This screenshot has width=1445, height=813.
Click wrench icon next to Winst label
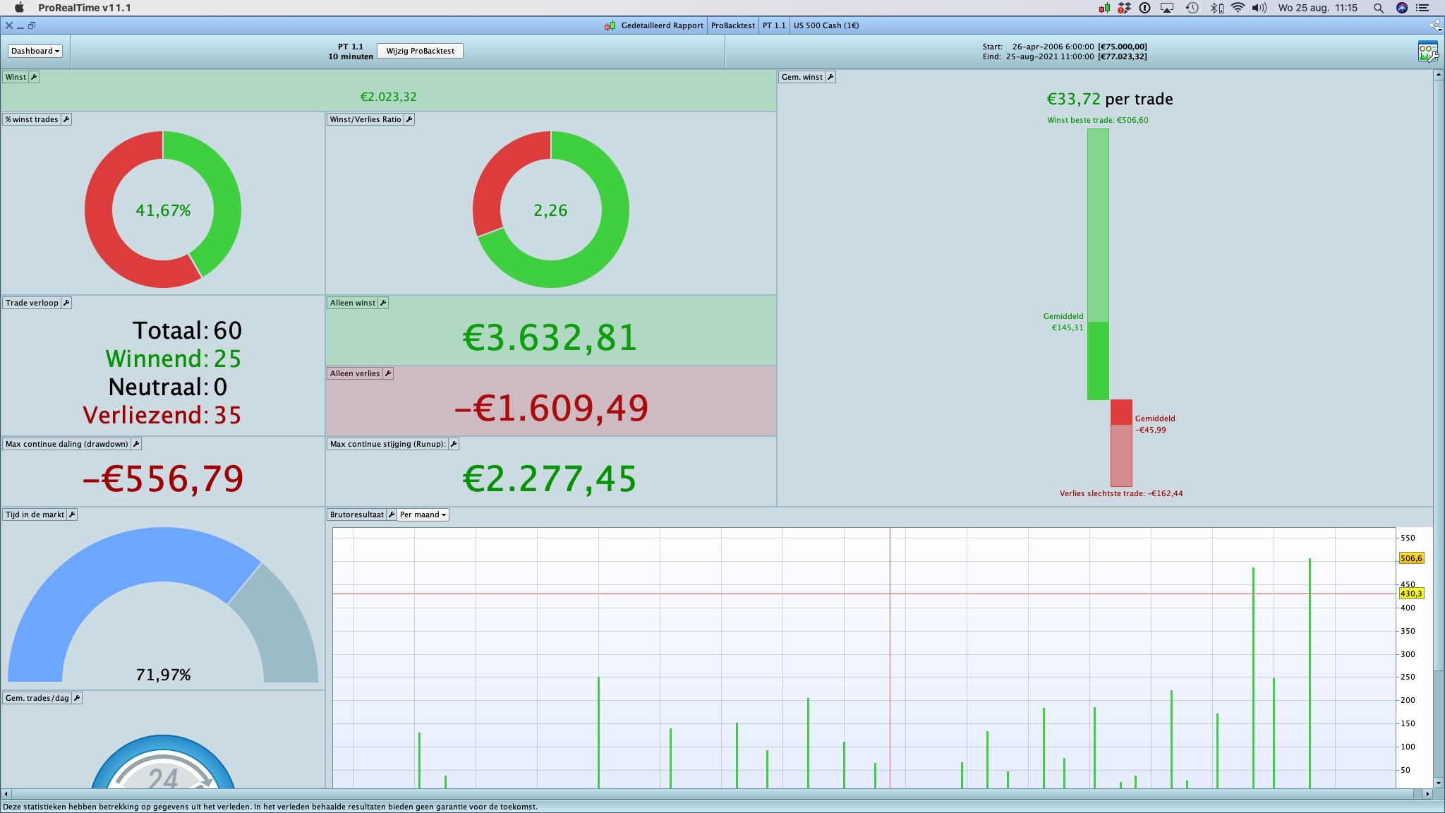point(34,77)
